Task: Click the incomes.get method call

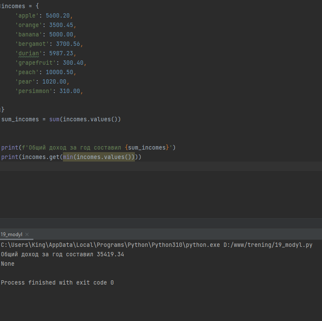Action: (40, 157)
